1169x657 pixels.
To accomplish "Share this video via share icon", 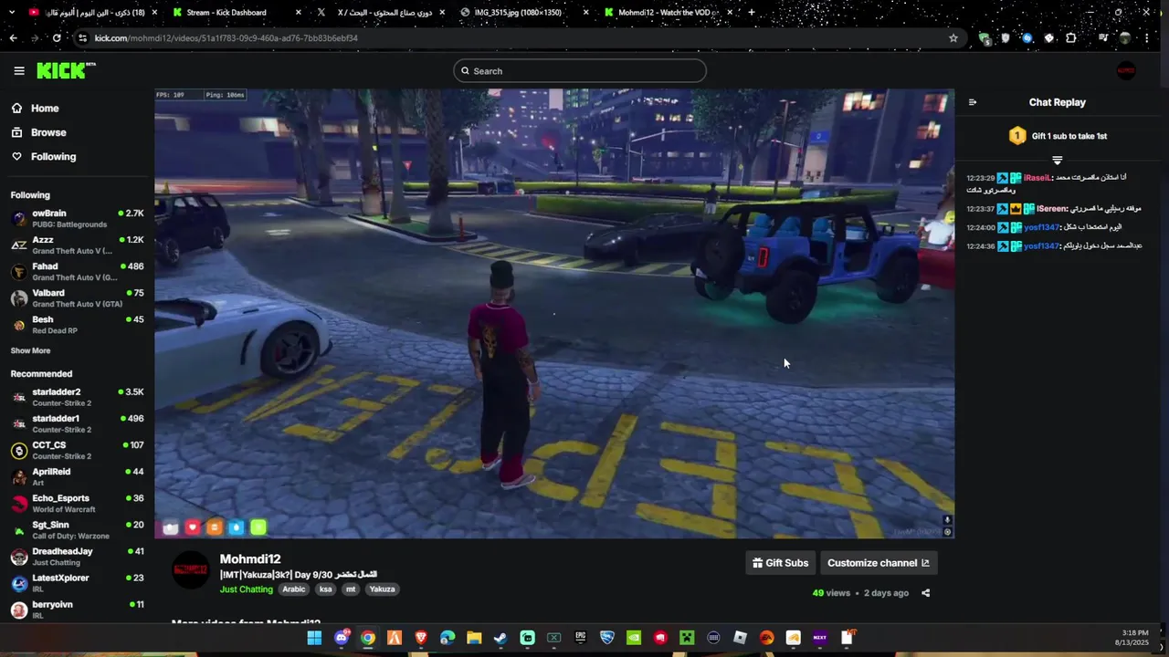I will (925, 593).
